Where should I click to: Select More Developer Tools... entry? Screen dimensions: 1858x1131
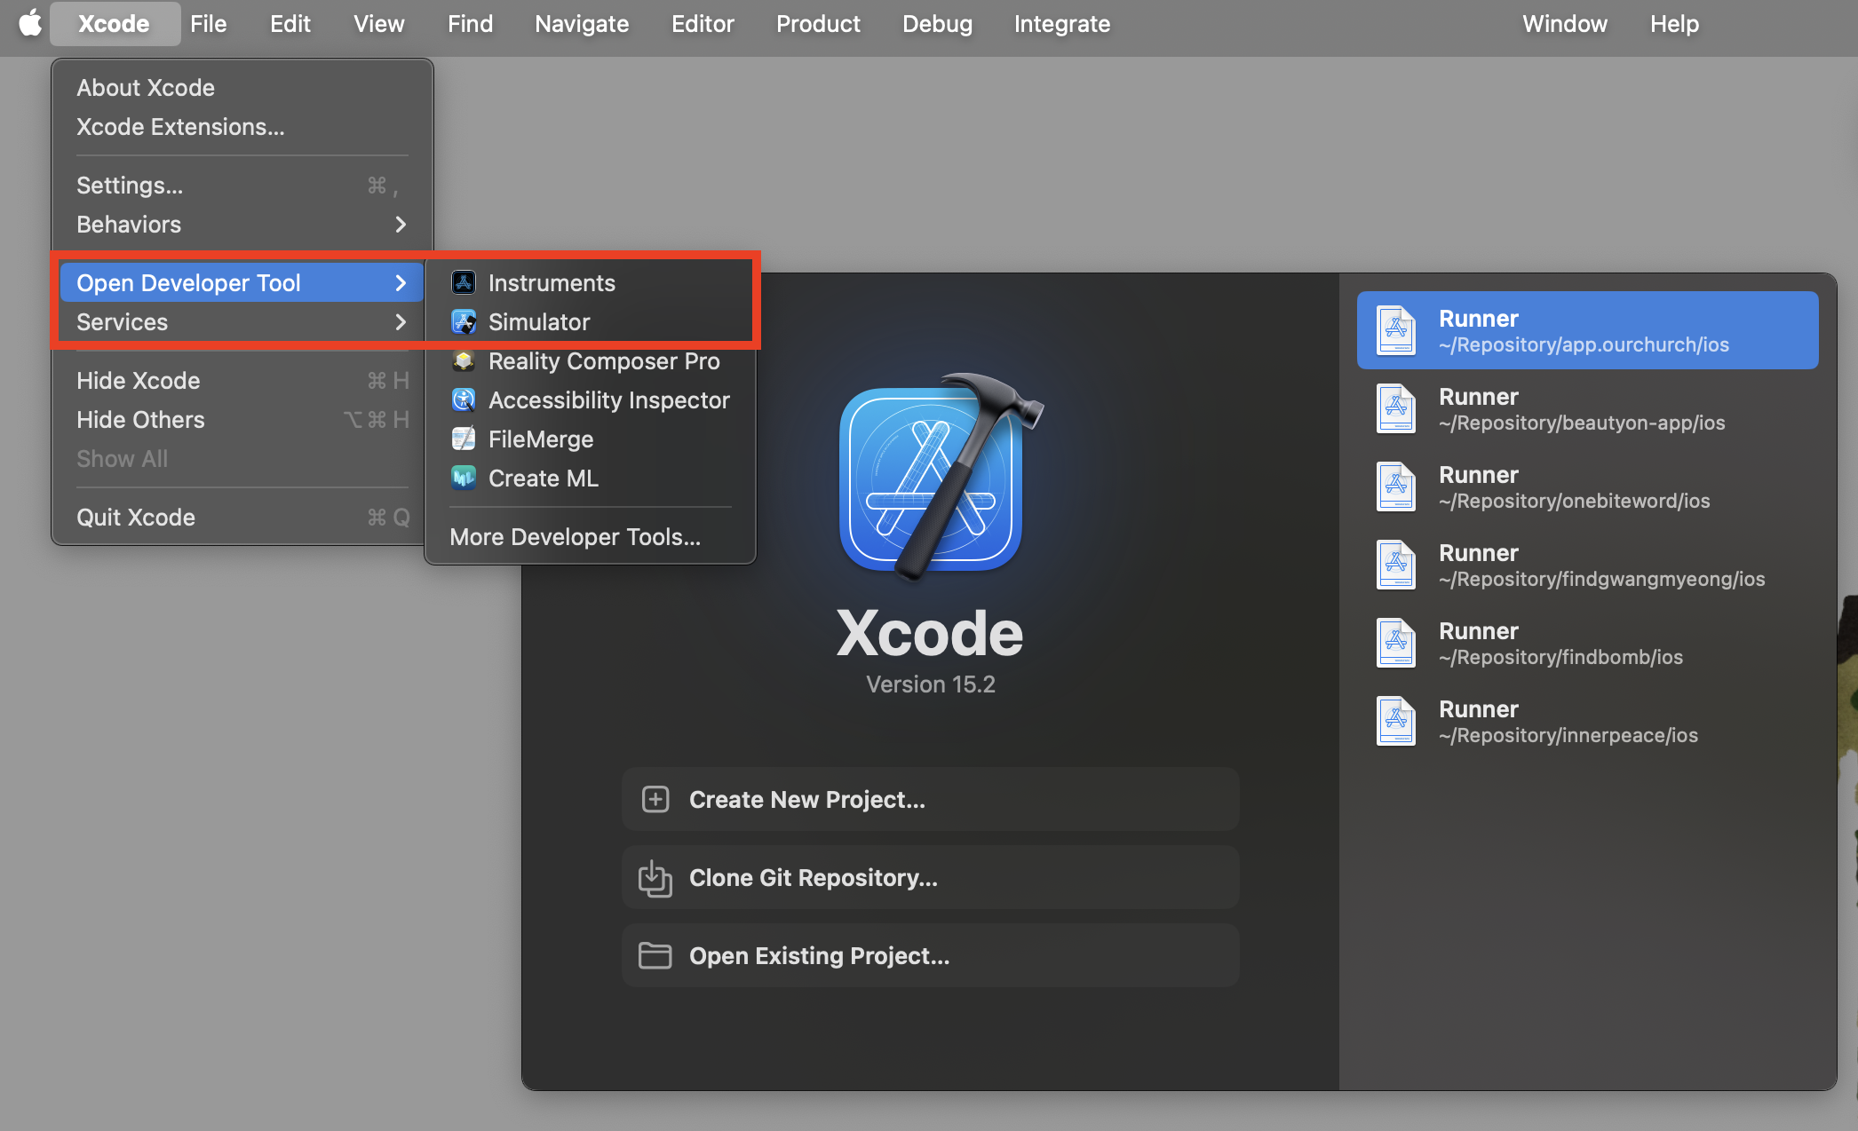click(x=575, y=537)
